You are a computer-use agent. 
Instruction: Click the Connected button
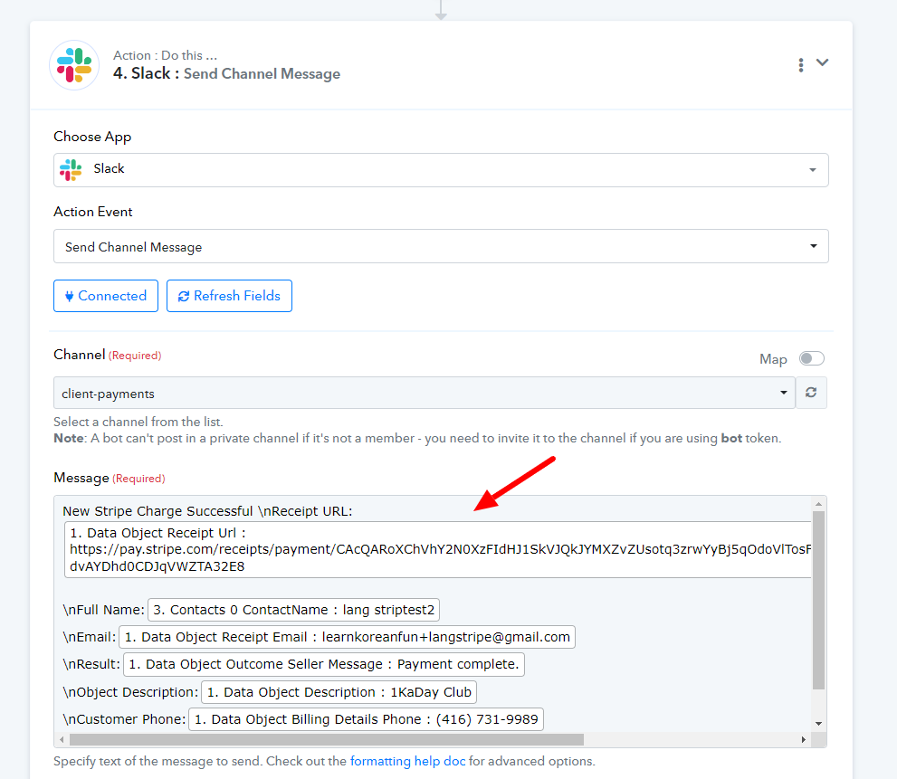pyautogui.click(x=106, y=296)
